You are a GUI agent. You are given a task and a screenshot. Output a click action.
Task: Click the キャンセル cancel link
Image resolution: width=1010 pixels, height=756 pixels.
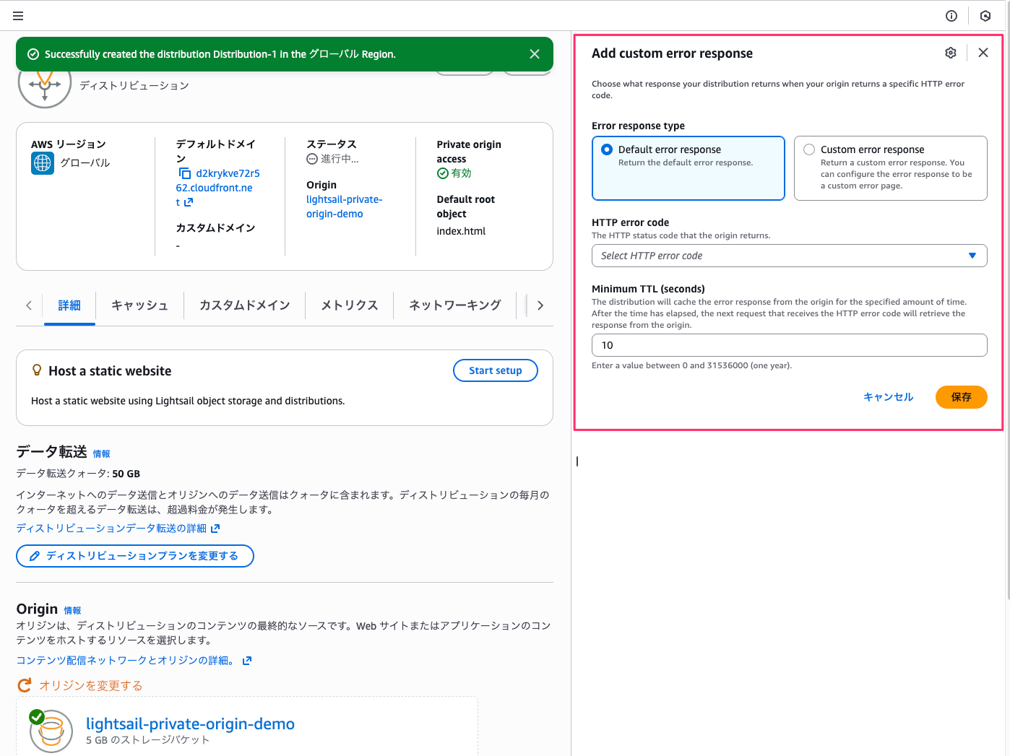[889, 397]
